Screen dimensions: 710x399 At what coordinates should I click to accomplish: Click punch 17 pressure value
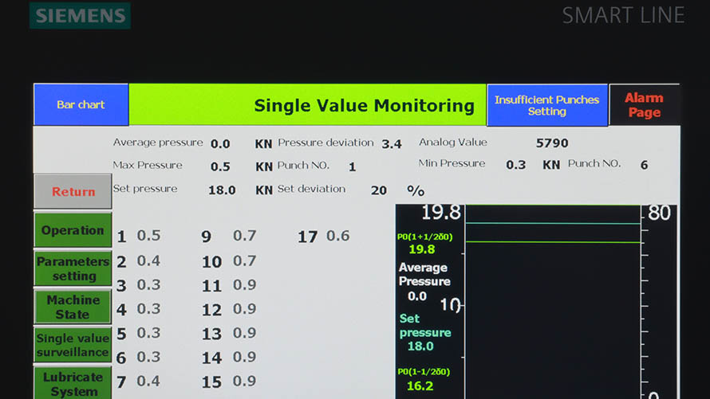[337, 236]
